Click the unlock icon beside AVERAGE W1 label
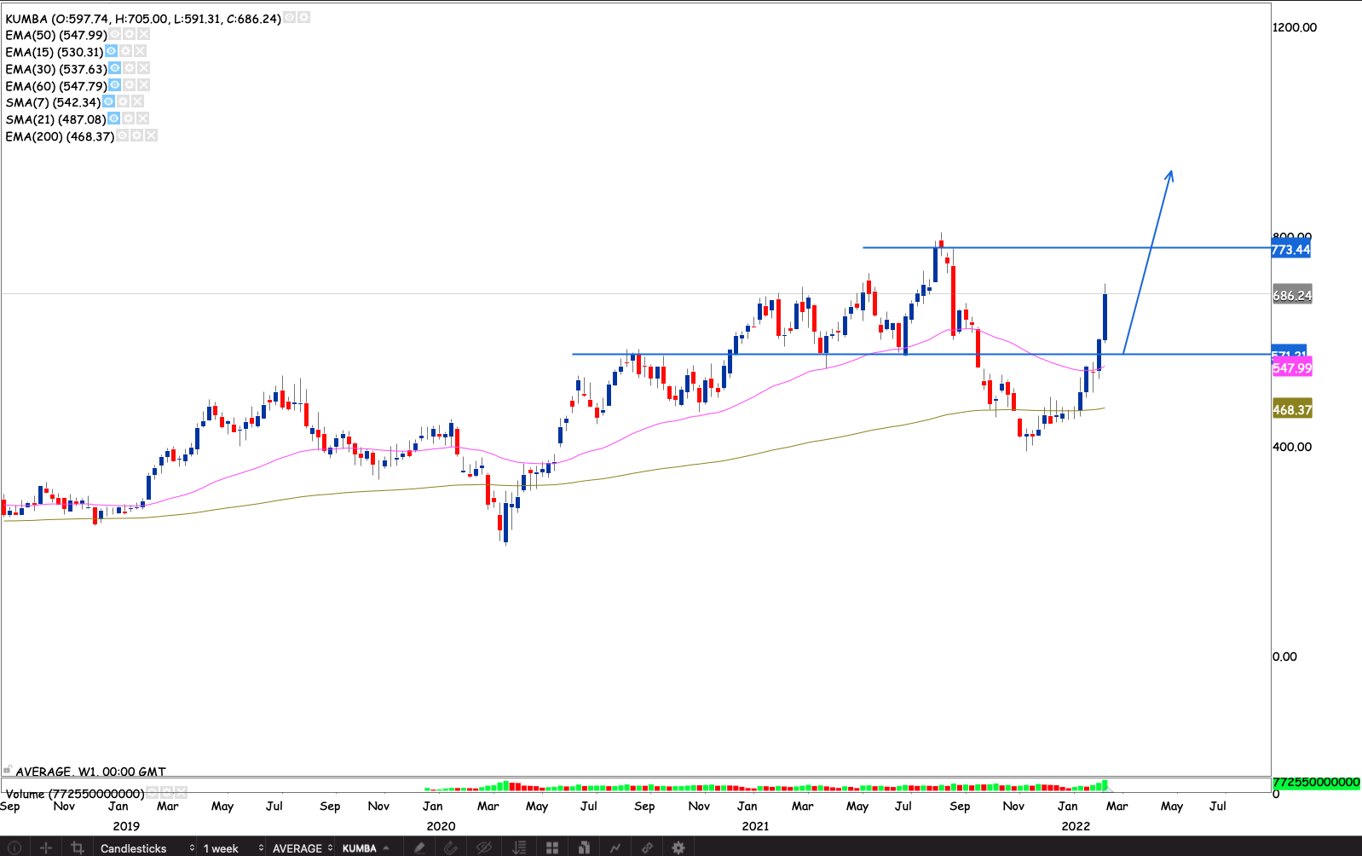This screenshot has height=856, width=1362. coord(8,770)
